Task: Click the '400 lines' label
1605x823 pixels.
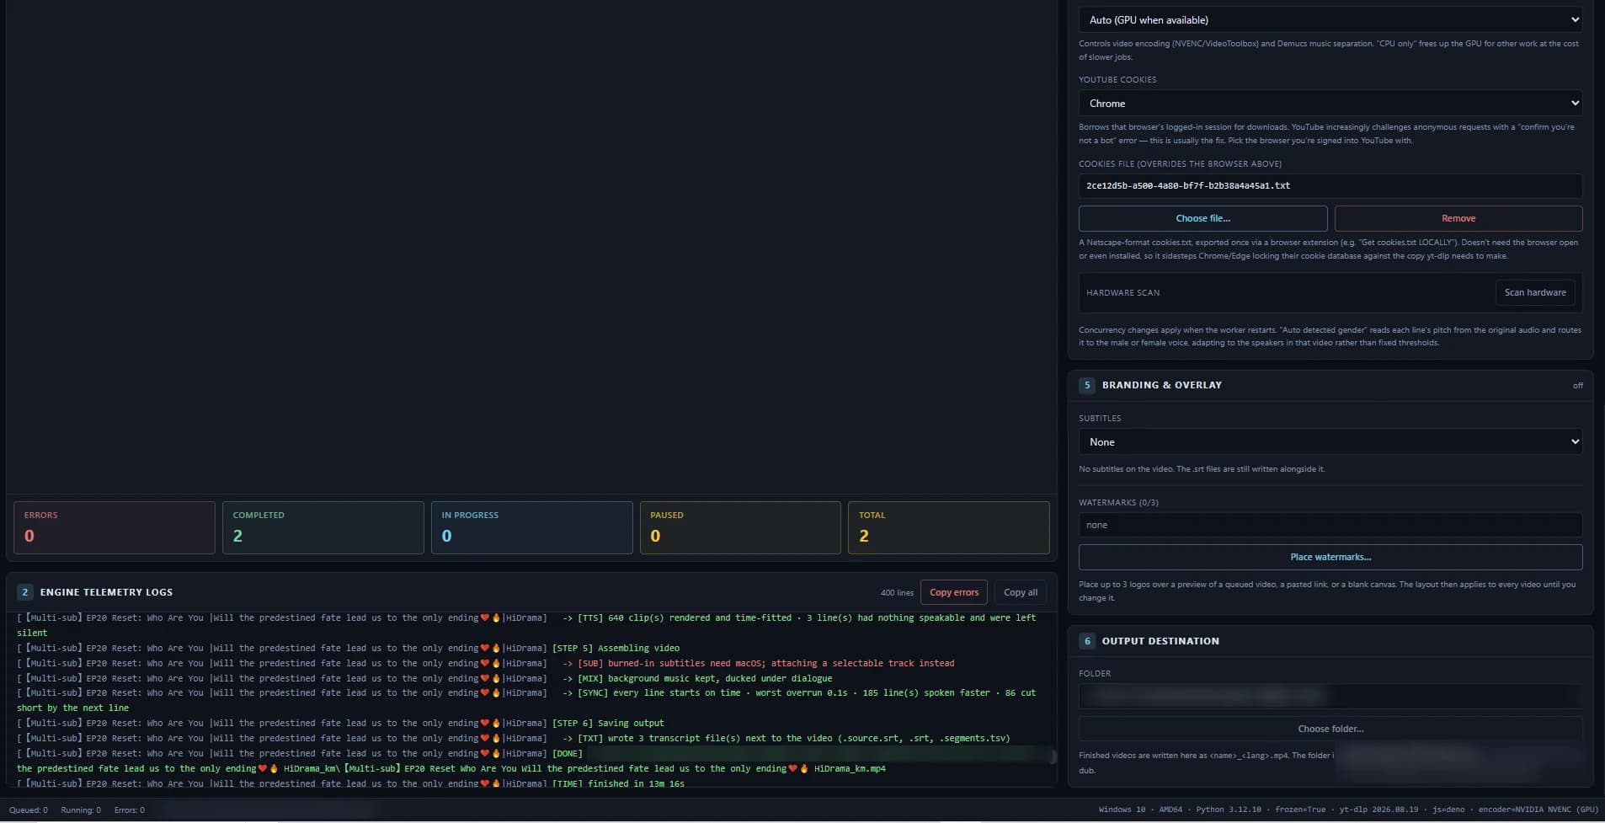Action: pyautogui.click(x=897, y=593)
